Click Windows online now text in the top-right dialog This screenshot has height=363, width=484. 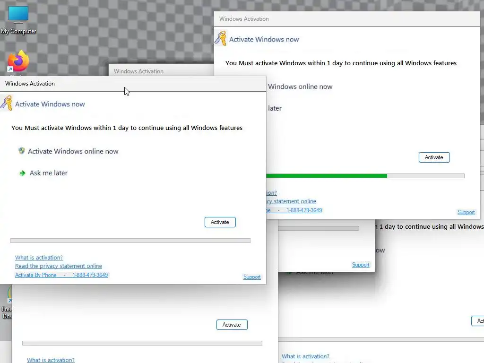(300, 86)
